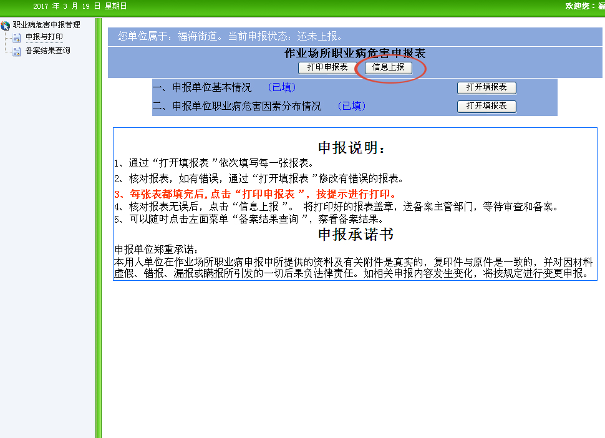
Task: Click the blue (已填) status after 申报单位基本情况
Action: (281, 87)
